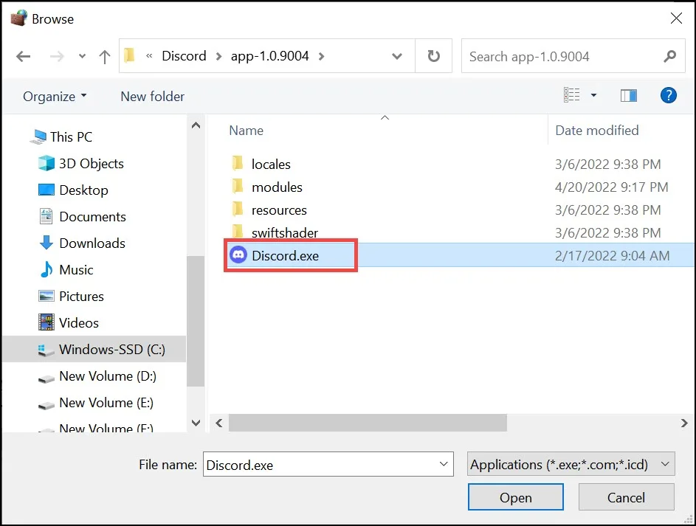Select the resources folder
This screenshot has width=696, height=526.
(279, 210)
